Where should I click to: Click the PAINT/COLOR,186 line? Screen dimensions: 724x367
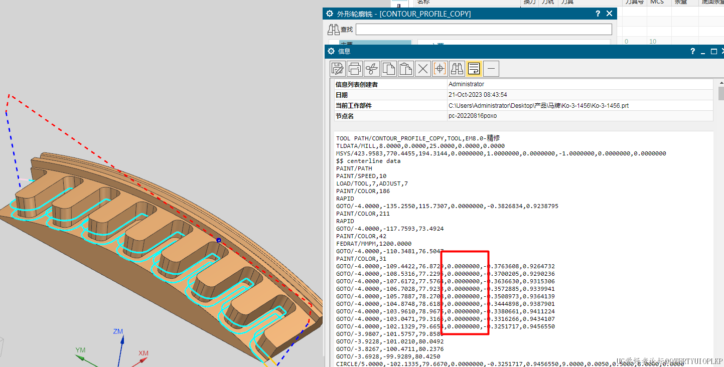[x=363, y=191]
